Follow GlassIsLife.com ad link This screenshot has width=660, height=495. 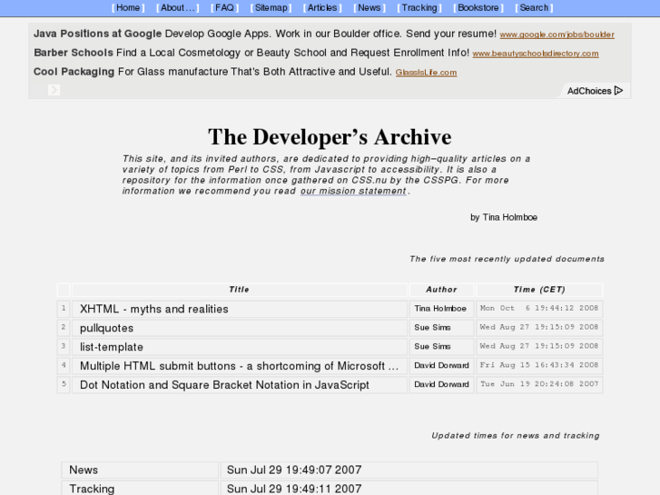coord(426,73)
